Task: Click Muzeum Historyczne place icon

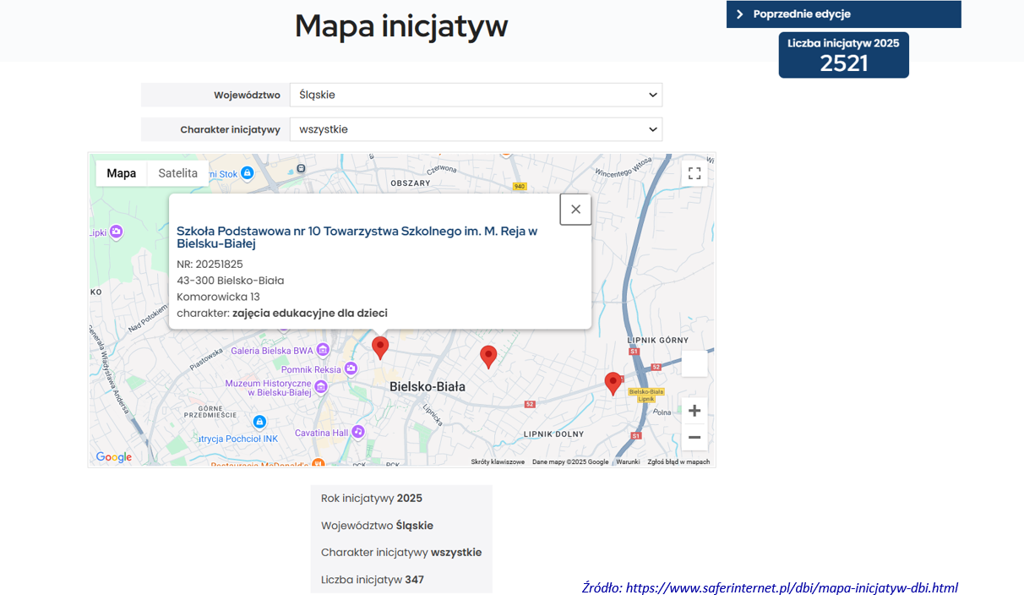Action: tap(320, 388)
